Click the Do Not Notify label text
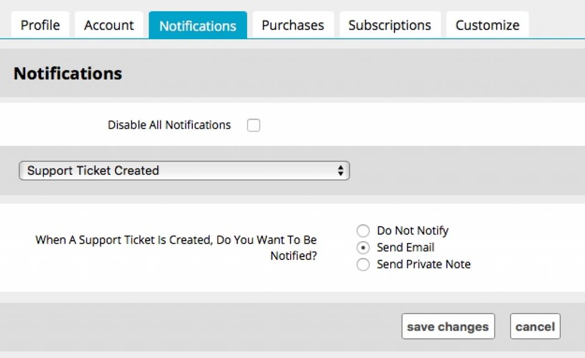 pos(412,231)
